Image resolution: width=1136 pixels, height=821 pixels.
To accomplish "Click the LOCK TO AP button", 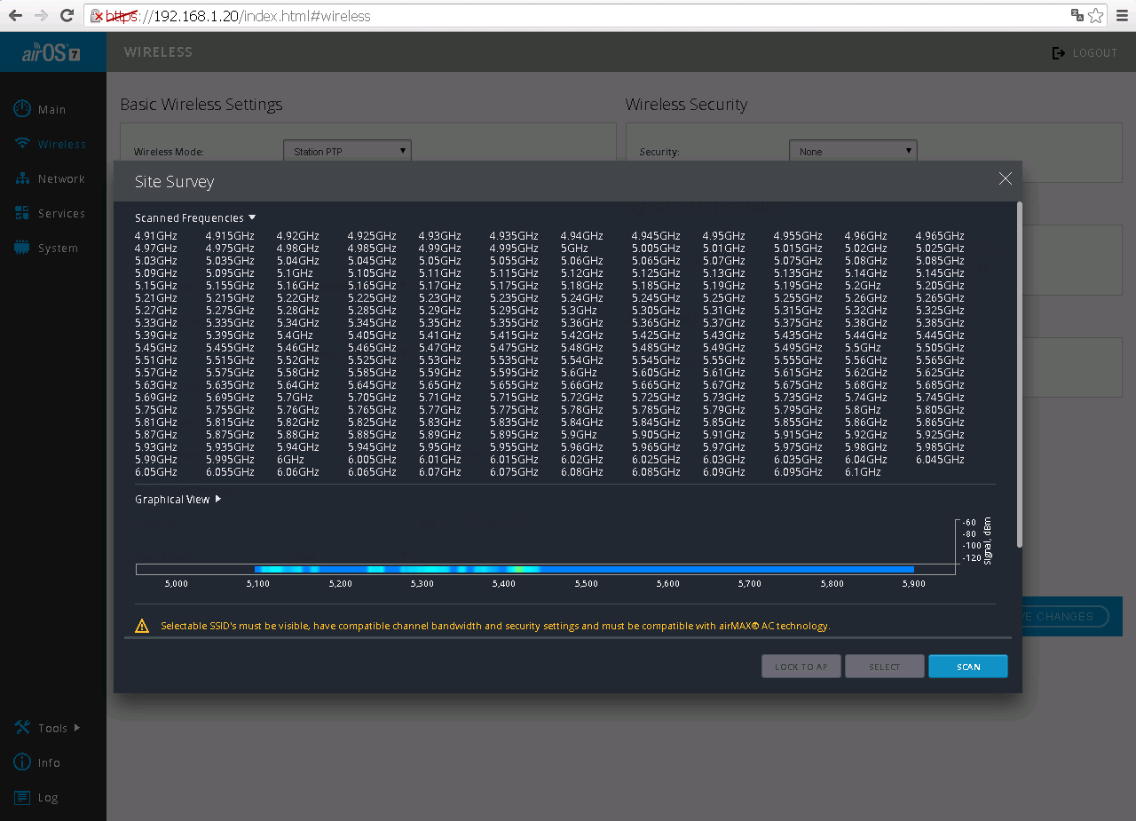I will coord(801,667).
